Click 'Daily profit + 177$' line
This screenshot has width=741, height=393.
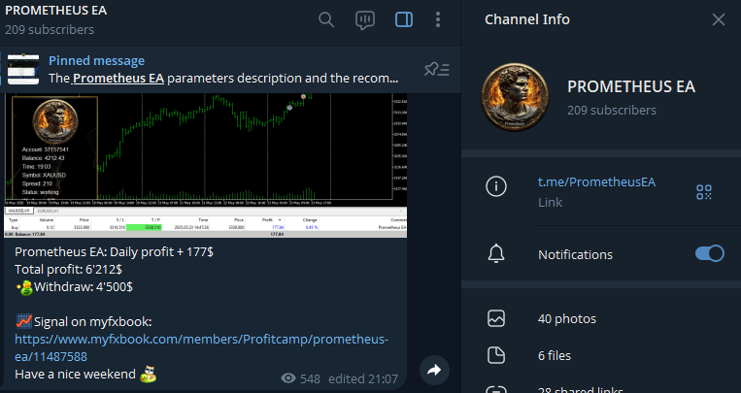pyautogui.click(x=114, y=251)
